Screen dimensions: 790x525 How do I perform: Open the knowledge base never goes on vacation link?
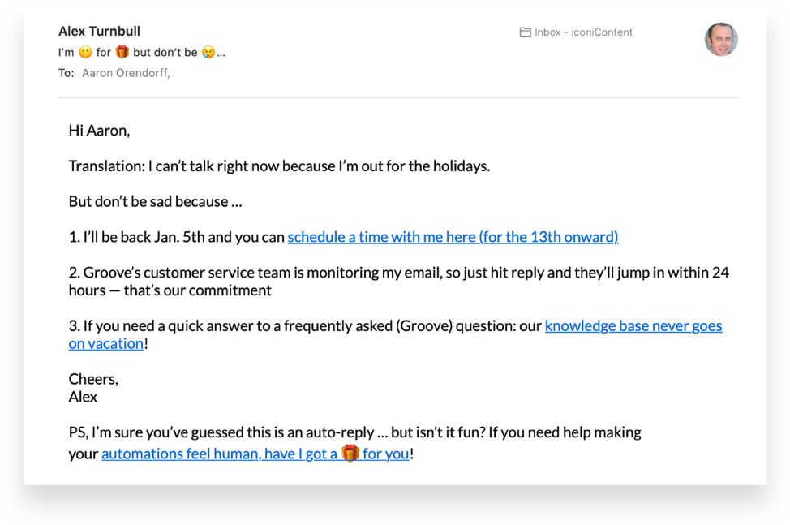point(633,325)
